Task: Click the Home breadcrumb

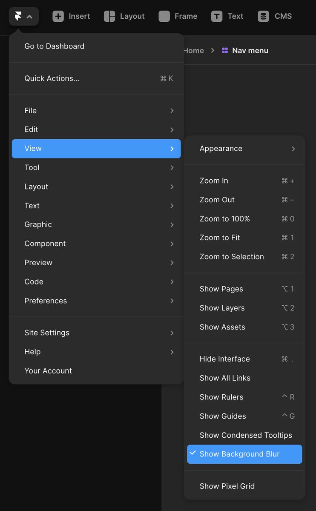Action: (x=193, y=51)
